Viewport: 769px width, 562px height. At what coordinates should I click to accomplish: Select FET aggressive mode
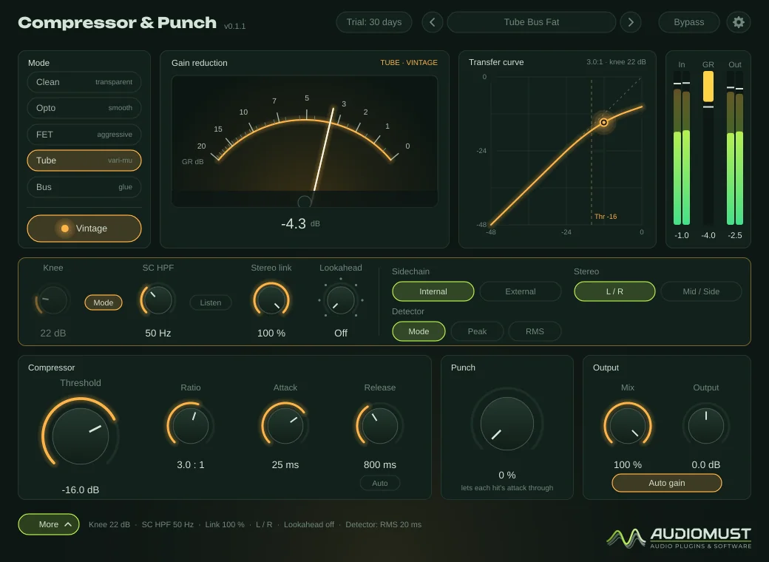pos(84,135)
